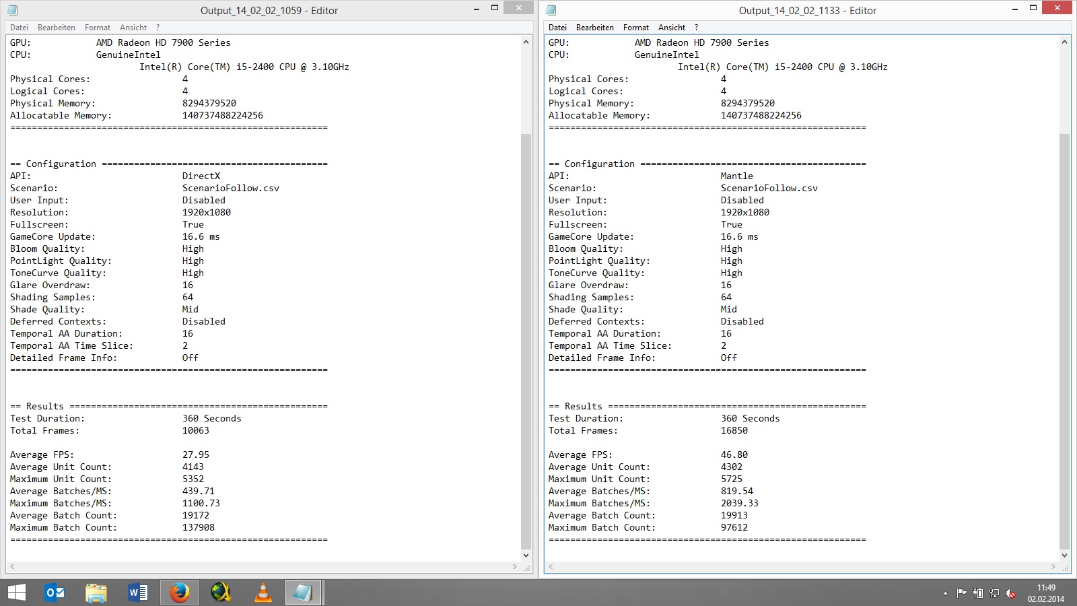Click "ScenarioFollow.csv" in the DirectX editor
The width and height of the screenshot is (1077, 606).
231,188
